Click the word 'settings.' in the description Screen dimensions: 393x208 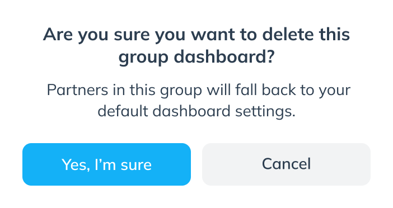pyautogui.click(x=265, y=112)
